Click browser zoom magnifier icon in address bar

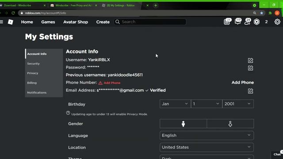[x=255, y=13]
